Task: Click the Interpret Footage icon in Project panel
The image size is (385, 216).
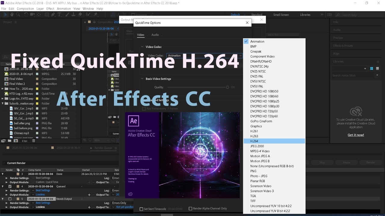Action: click(3, 141)
